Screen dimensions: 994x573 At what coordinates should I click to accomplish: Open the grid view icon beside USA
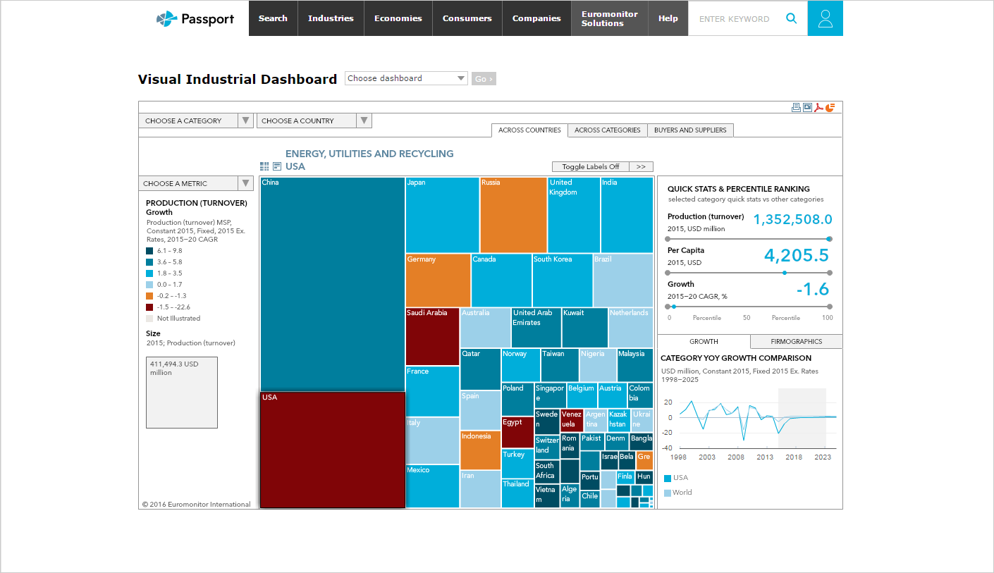click(264, 166)
